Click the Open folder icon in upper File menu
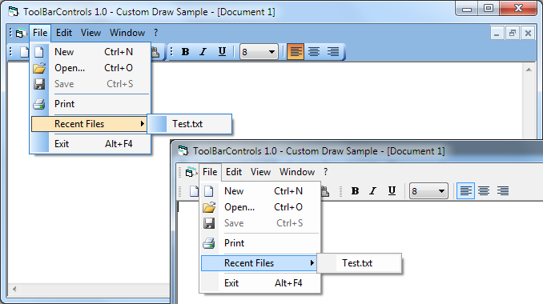The image size is (543, 304). pos(39,68)
